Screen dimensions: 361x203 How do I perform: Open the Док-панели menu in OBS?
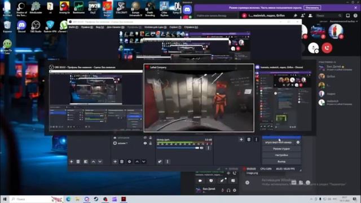(115, 27)
